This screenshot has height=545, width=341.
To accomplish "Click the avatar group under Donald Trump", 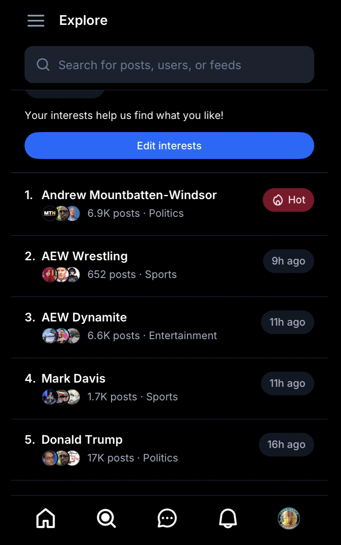I will point(61,458).
